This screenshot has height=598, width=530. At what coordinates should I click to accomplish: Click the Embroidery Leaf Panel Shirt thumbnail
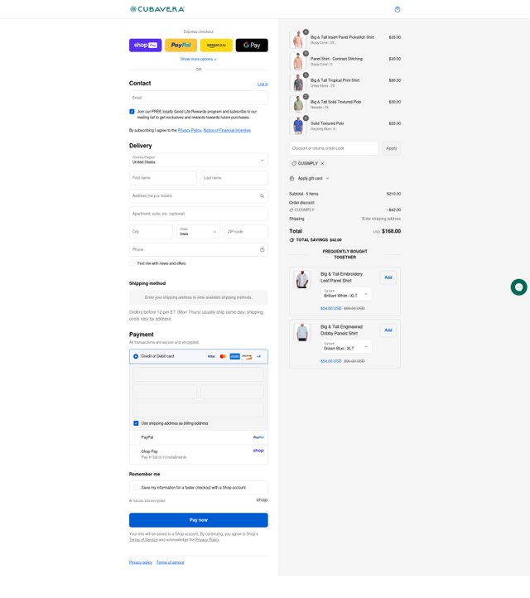(x=302, y=280)
